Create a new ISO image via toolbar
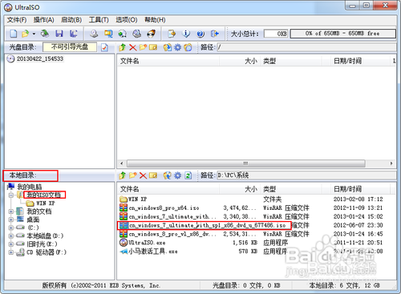Screen dimensions: 401x294 [x=14, y=34]
